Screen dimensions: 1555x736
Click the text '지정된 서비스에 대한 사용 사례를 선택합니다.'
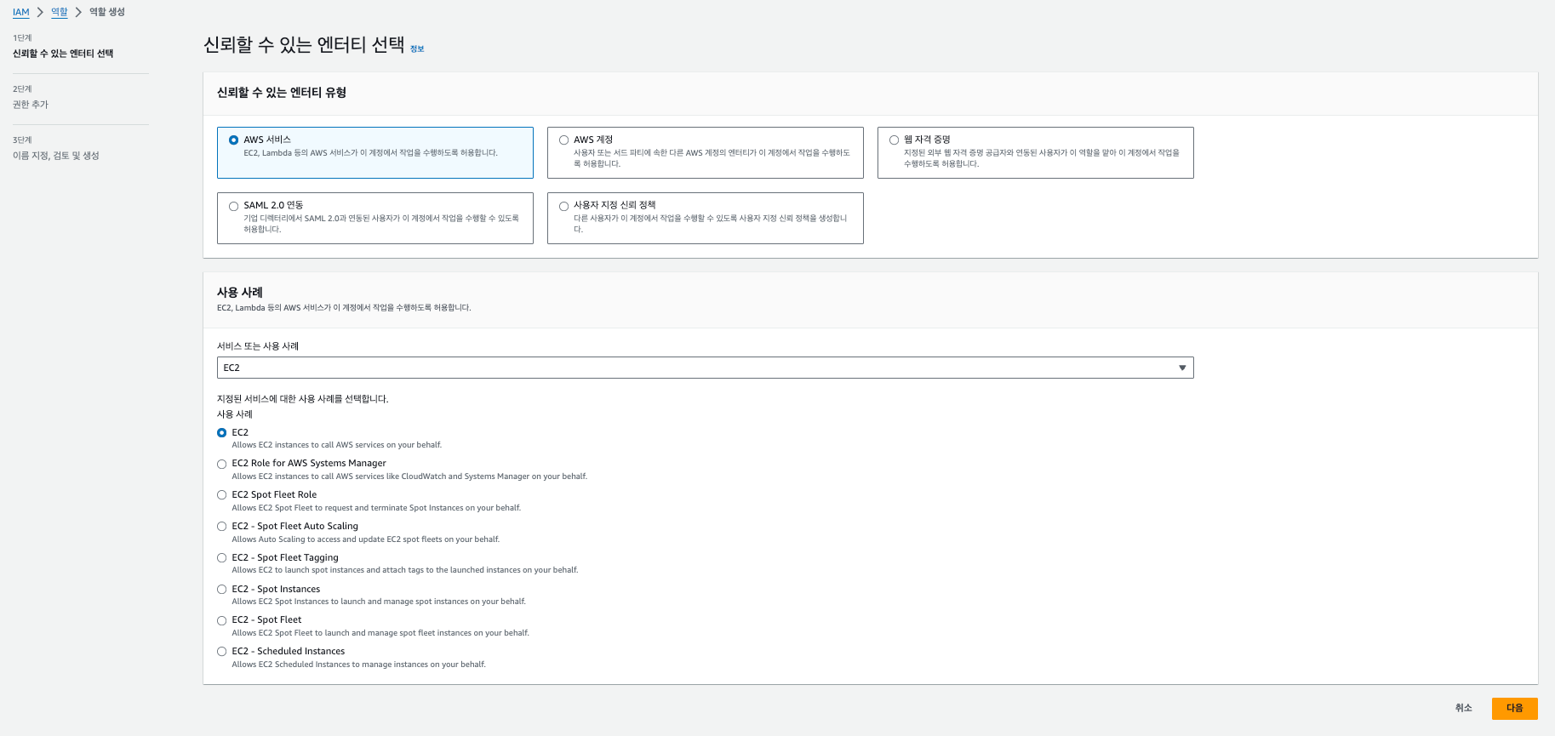(x=303, y=399)
